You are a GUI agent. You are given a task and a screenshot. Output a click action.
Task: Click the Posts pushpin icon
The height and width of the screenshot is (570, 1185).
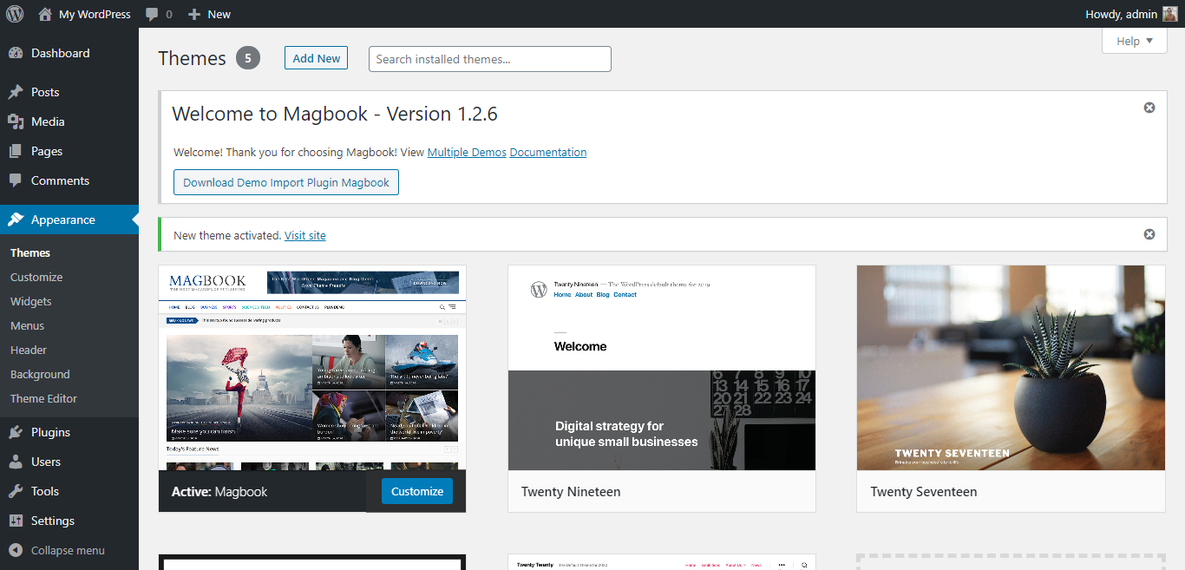click(16, 92)
